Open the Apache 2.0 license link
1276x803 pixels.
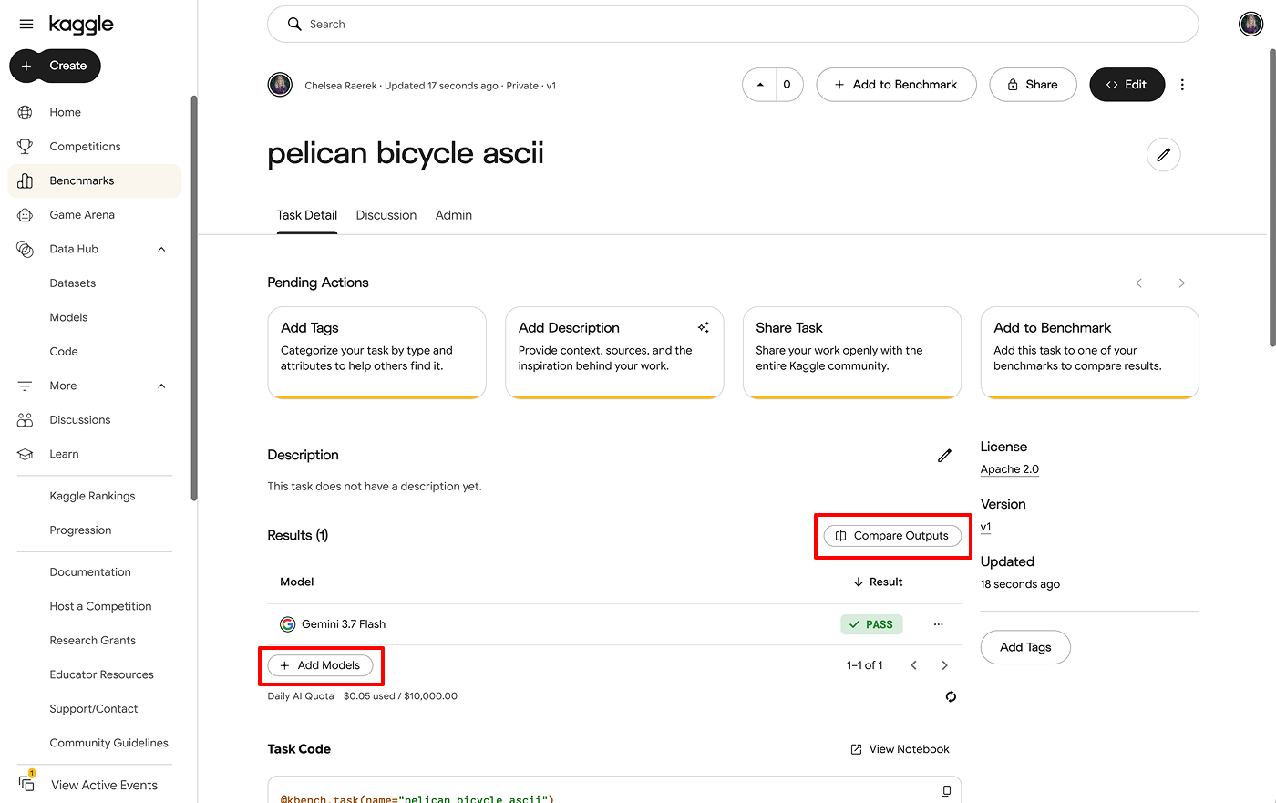pyautogui.click(x=1010, y=469)
